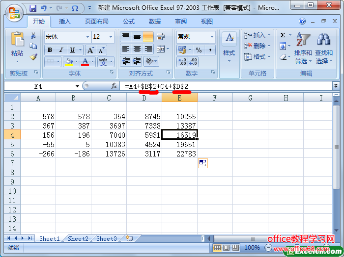Open Sort and Filter options
344x257 pixels.
[303, 48]
